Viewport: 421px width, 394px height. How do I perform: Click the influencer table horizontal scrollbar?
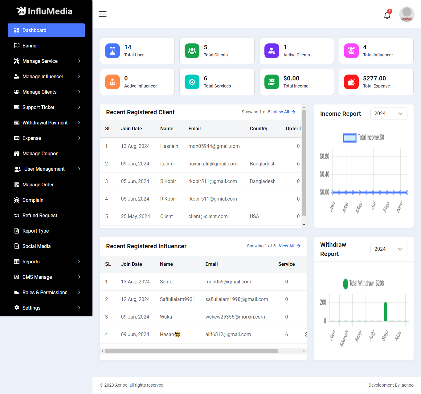click(191, 351)
